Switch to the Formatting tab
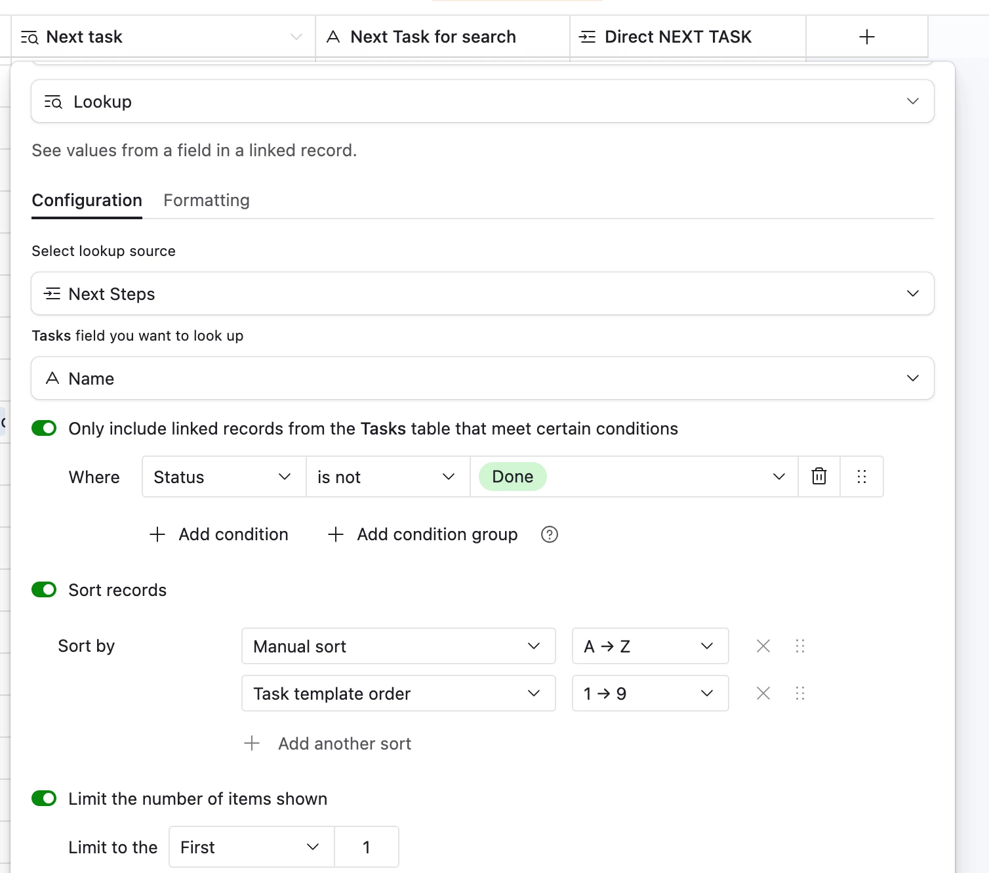Screen dimensions: 989x873 [x=206, y=201]
